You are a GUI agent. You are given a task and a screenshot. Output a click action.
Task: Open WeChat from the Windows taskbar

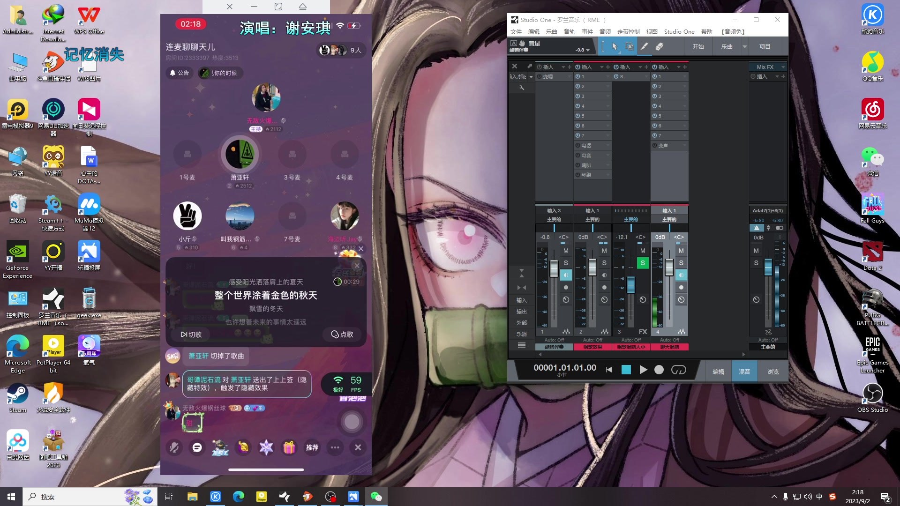pyautogui.click(x=376, y=497)
